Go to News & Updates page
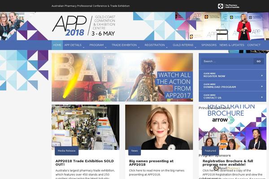The width and height of the screenshot is (269, 179). point(232,45)
